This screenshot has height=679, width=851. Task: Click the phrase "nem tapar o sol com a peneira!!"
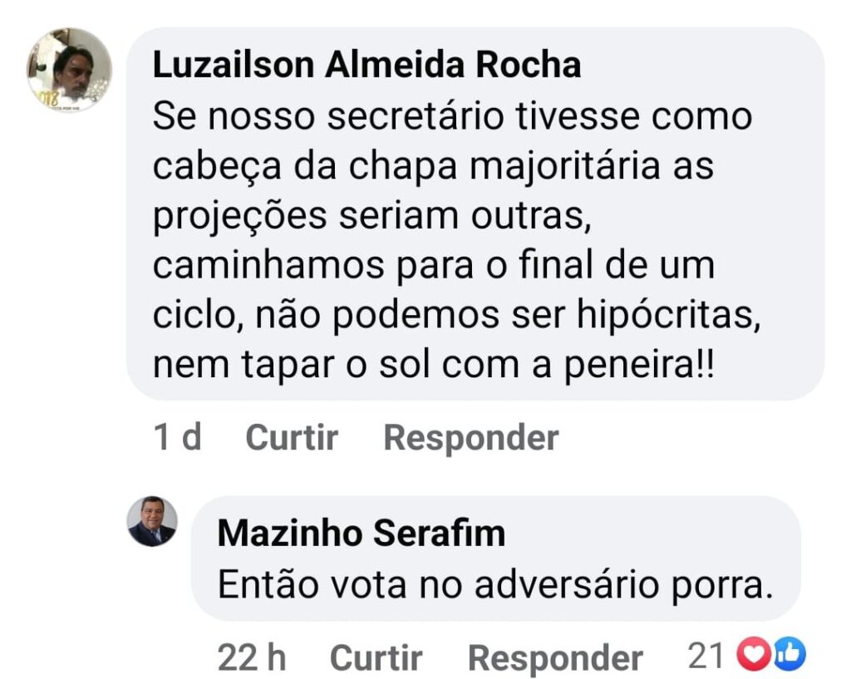point(433,366)
